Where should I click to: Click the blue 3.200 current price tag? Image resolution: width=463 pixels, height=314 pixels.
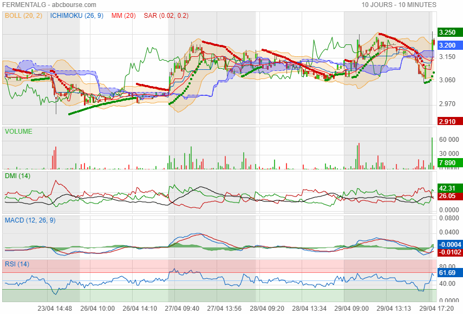[450, 45]
